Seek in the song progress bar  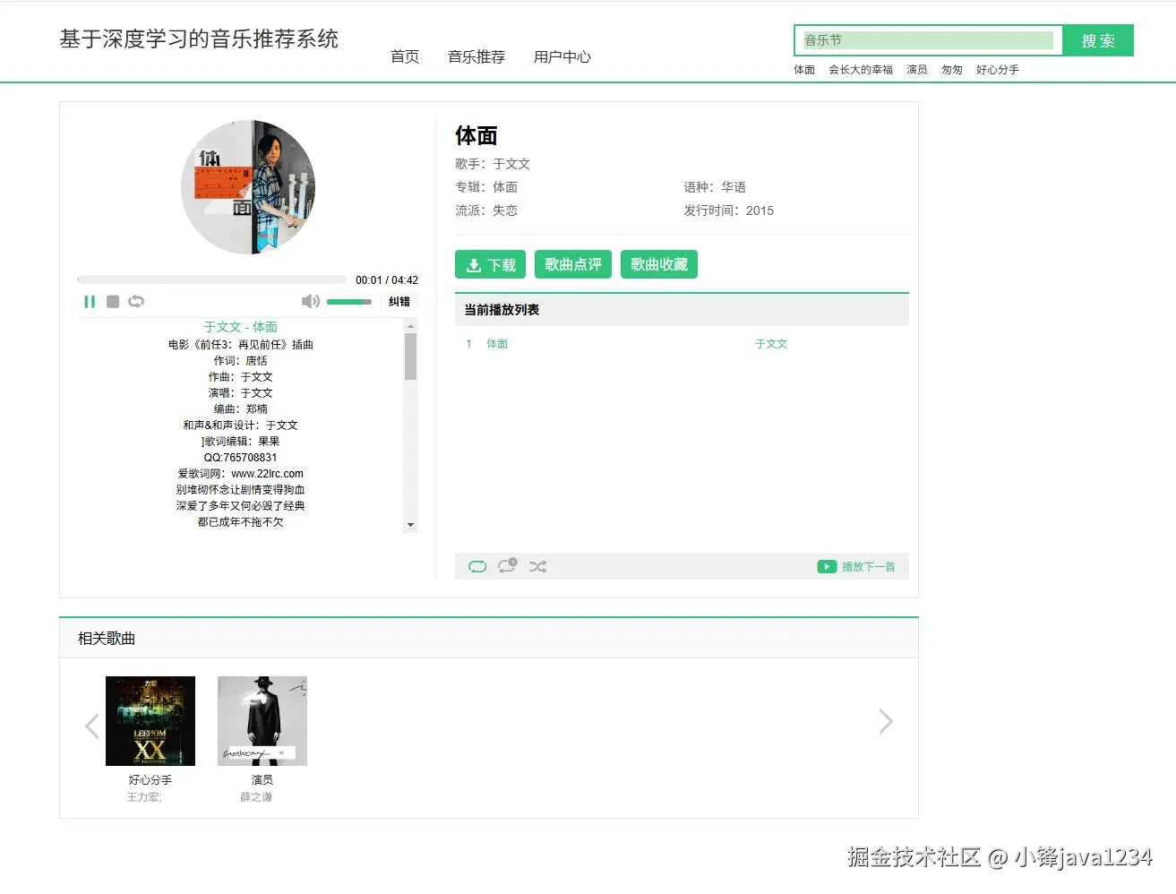pyautogui.click(x=212, y=279)
